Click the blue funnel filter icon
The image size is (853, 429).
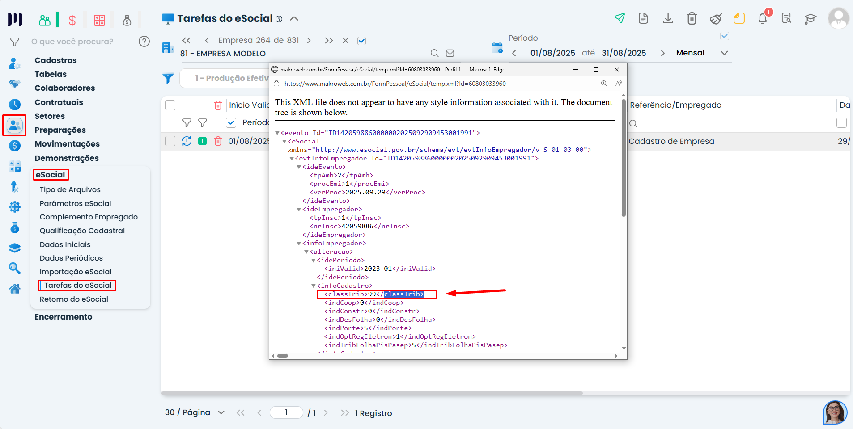click(168, 79)
